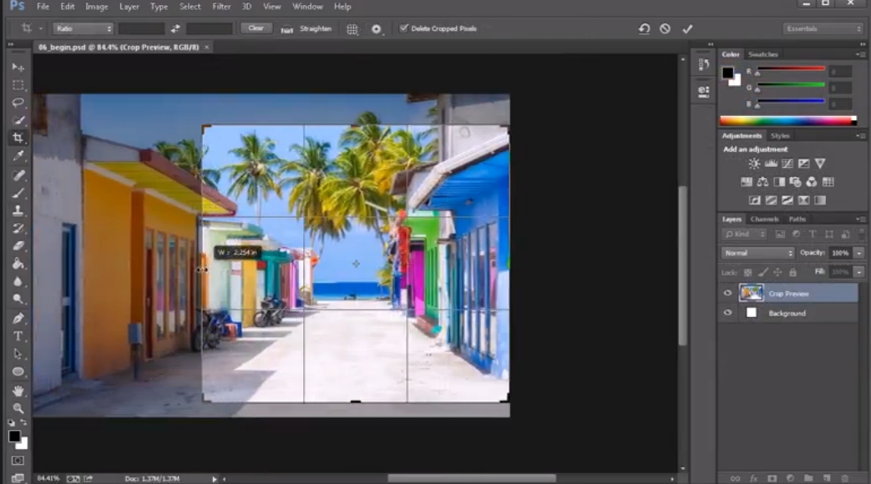This screenshot has width=871, height=484.
Task: Activate the Hand tool
Action: coord(18,391)
